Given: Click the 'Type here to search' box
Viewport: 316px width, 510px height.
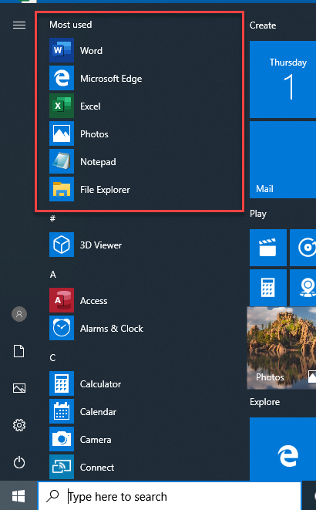Looking at the screenshot, I should pyautogui.click(x=170, y=496).
